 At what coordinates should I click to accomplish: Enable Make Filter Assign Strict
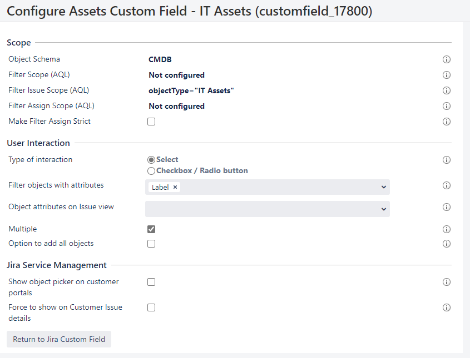151,121
